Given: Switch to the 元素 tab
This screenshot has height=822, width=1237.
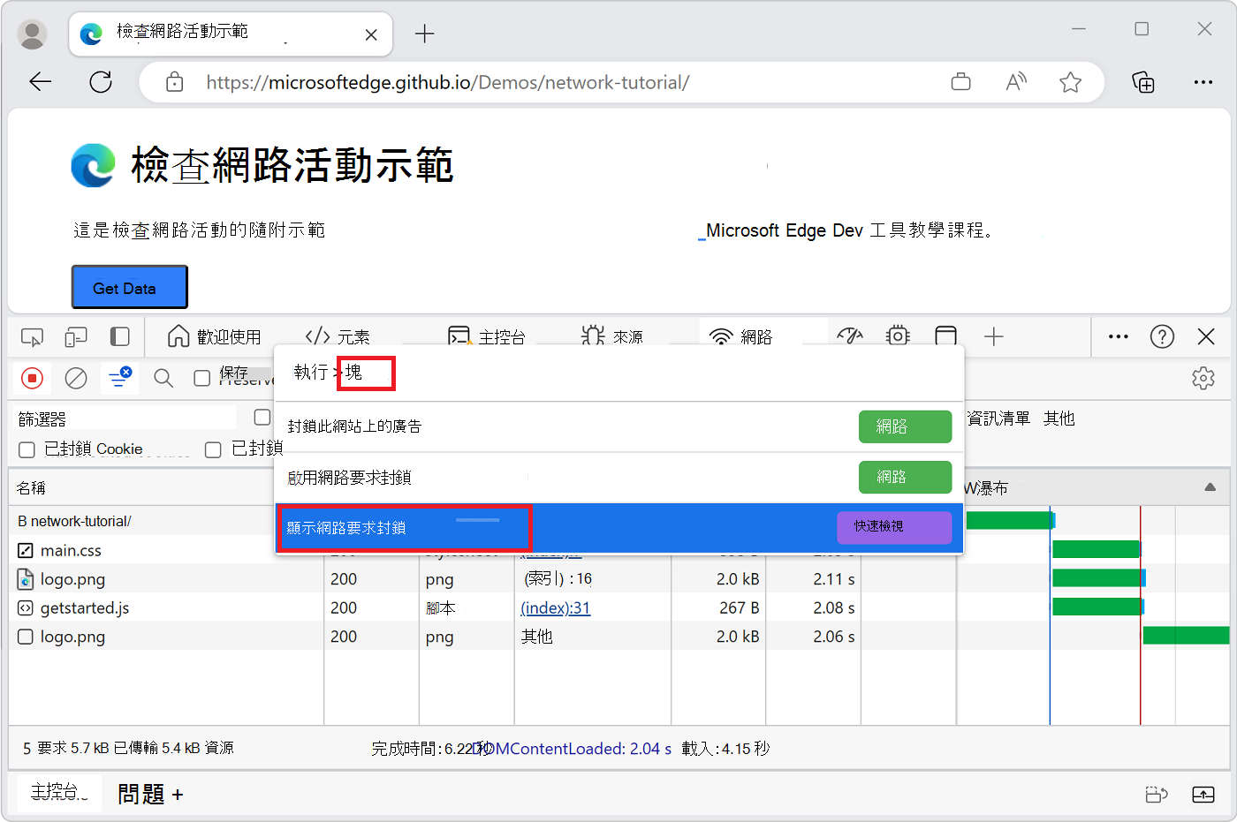Looking at the screenshot, I should coord(338,336).
